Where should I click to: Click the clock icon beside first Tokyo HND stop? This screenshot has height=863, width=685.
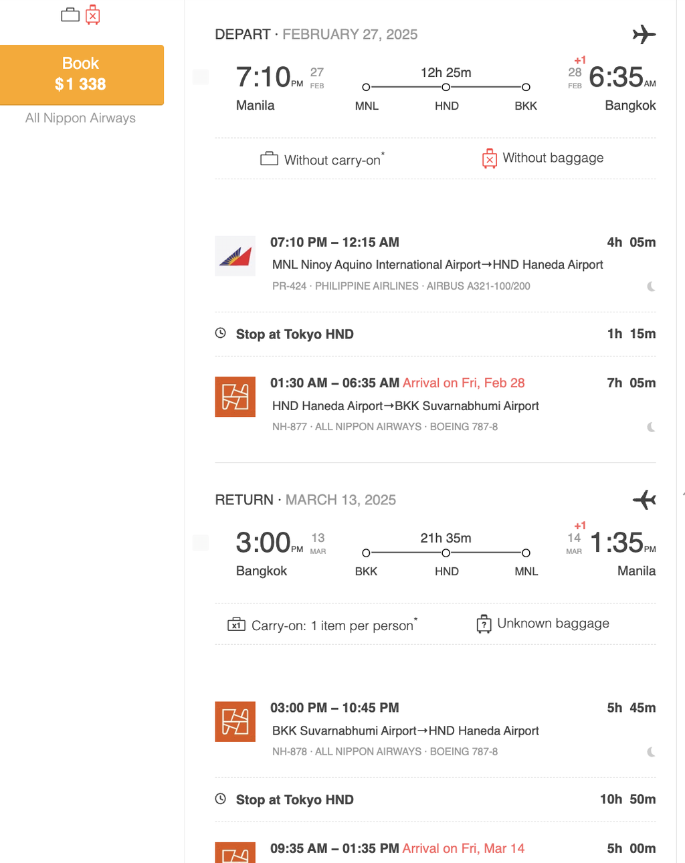pyautogui.click(x=220, y=333)
